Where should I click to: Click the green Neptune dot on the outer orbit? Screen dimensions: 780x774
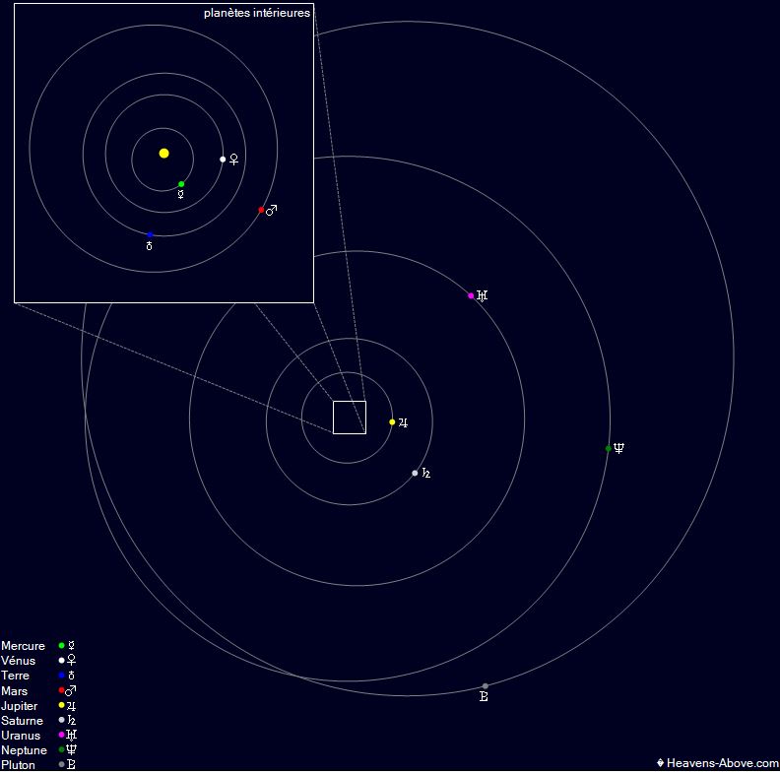point(609,449)
